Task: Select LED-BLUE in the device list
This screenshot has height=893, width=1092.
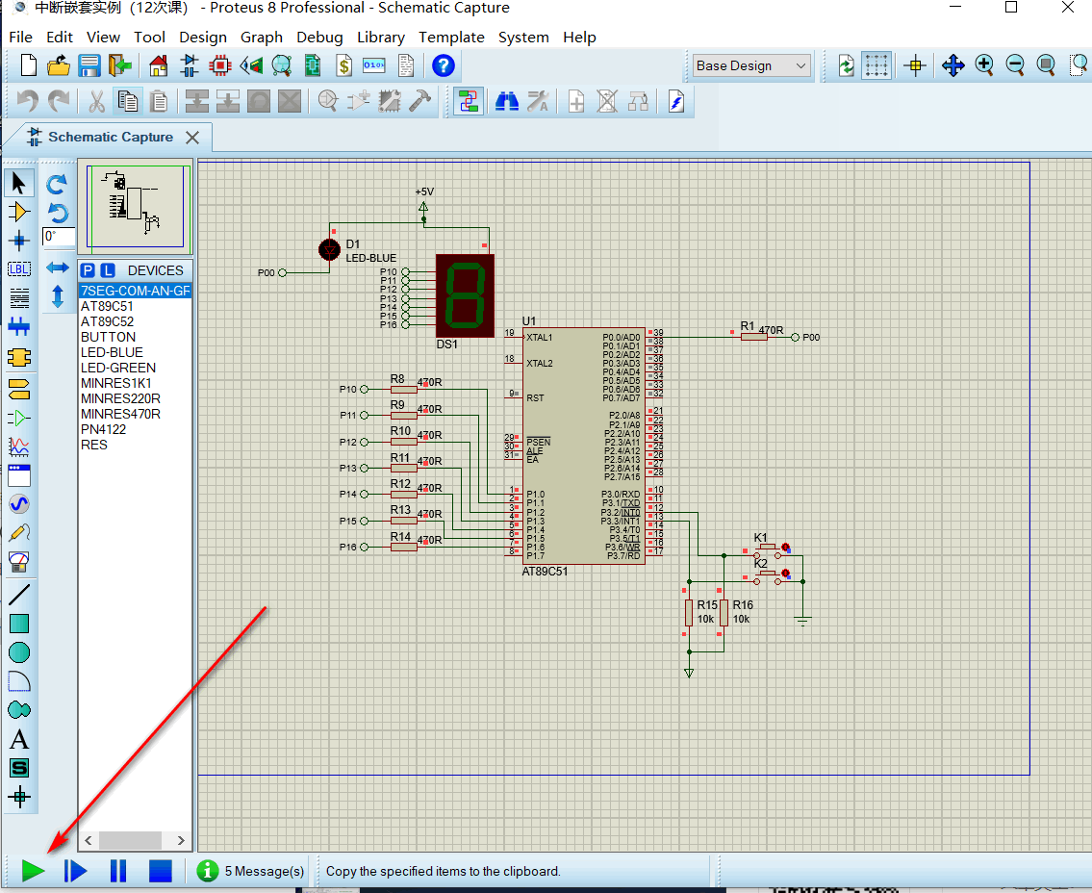Action: (135, 352)
